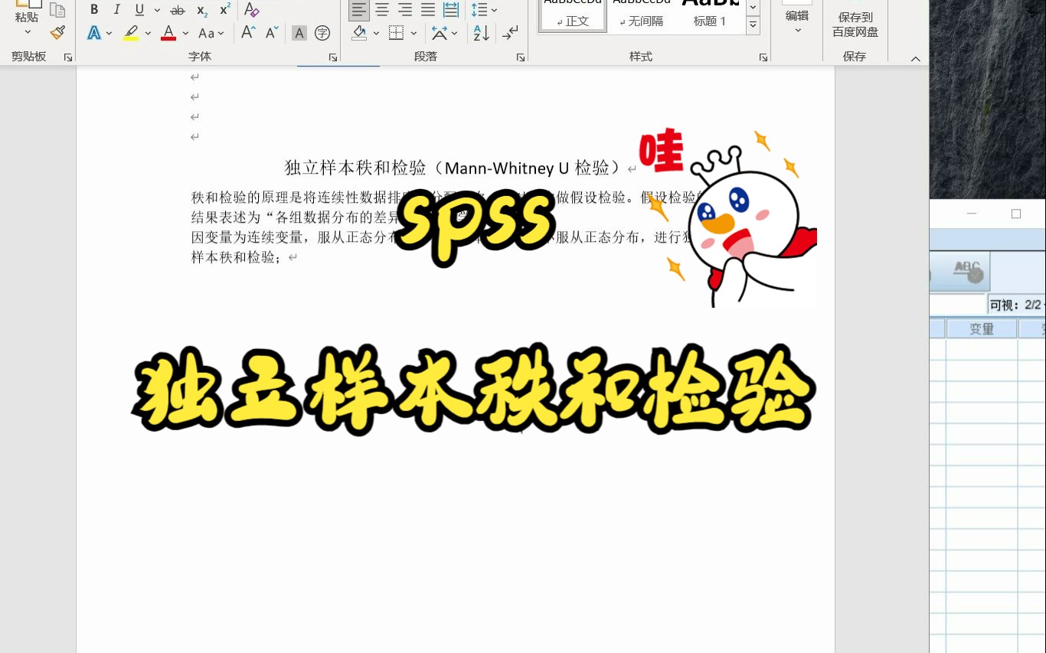
Task: Toggle italic formatting
Action: pyautogui.click(x=116, y=10)
